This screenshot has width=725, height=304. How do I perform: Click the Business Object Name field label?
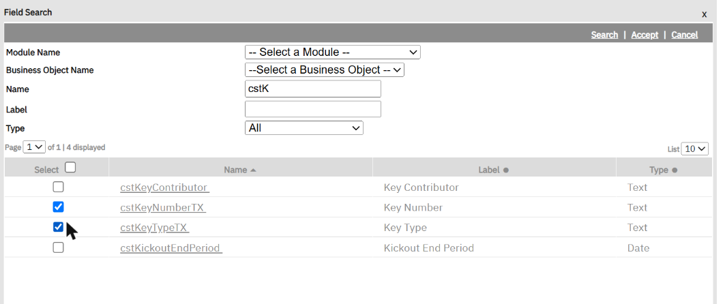click(x=50, y=70)
